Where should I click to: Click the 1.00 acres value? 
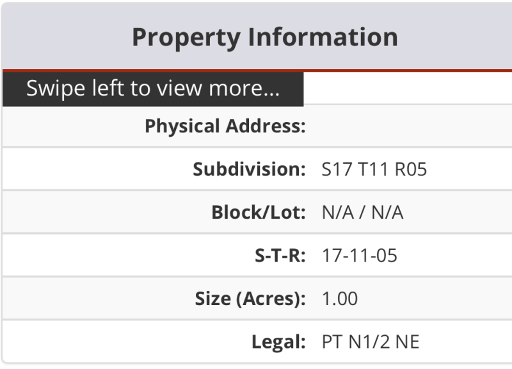click(340, 299)
